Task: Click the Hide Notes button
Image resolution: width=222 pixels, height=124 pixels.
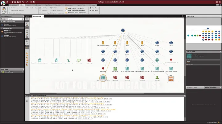Action: [x=94, y=10]
